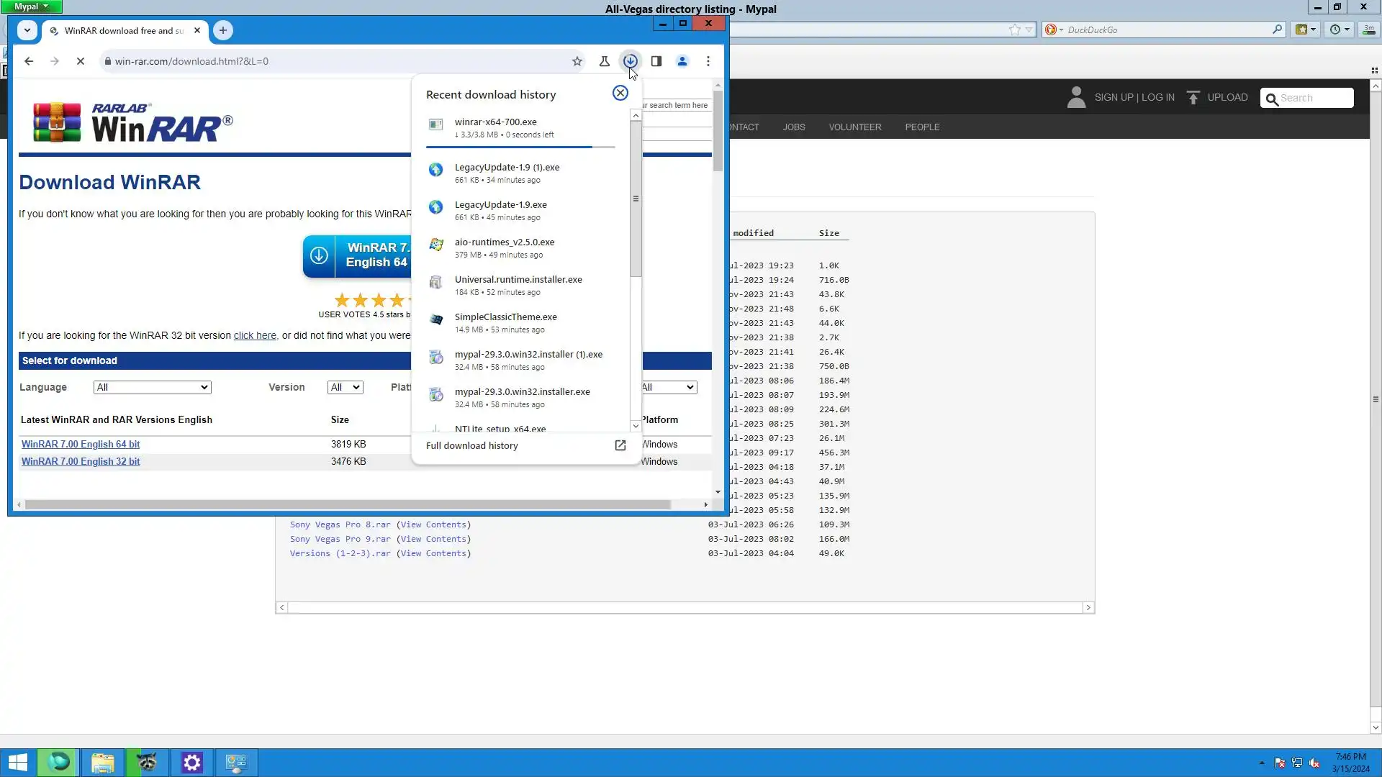Open File Explorer from the taskbar
Viewport: 1382px width, 777px height.
[x=102, y=762]
